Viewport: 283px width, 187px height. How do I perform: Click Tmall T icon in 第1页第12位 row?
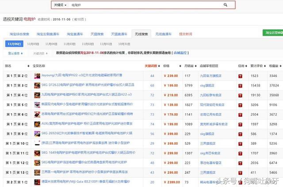(240, 163)
